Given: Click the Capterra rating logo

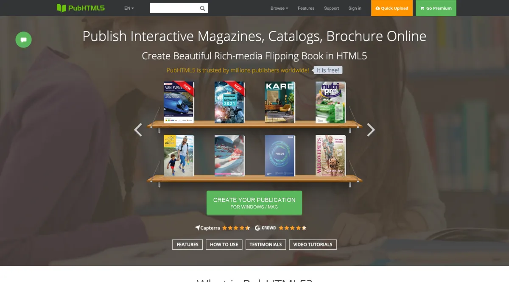Looking at the screenshot, I should pos(207,228).
